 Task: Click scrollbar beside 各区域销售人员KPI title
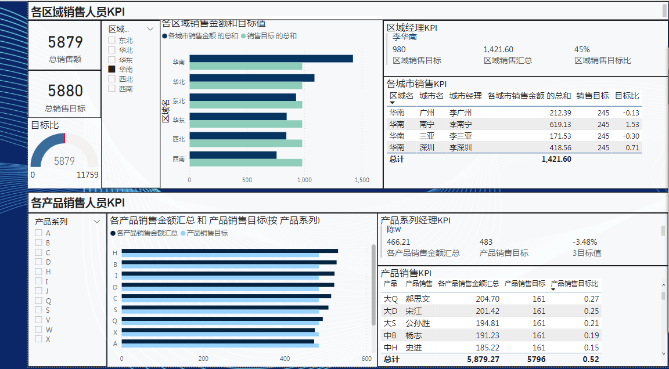coord(664,11)
